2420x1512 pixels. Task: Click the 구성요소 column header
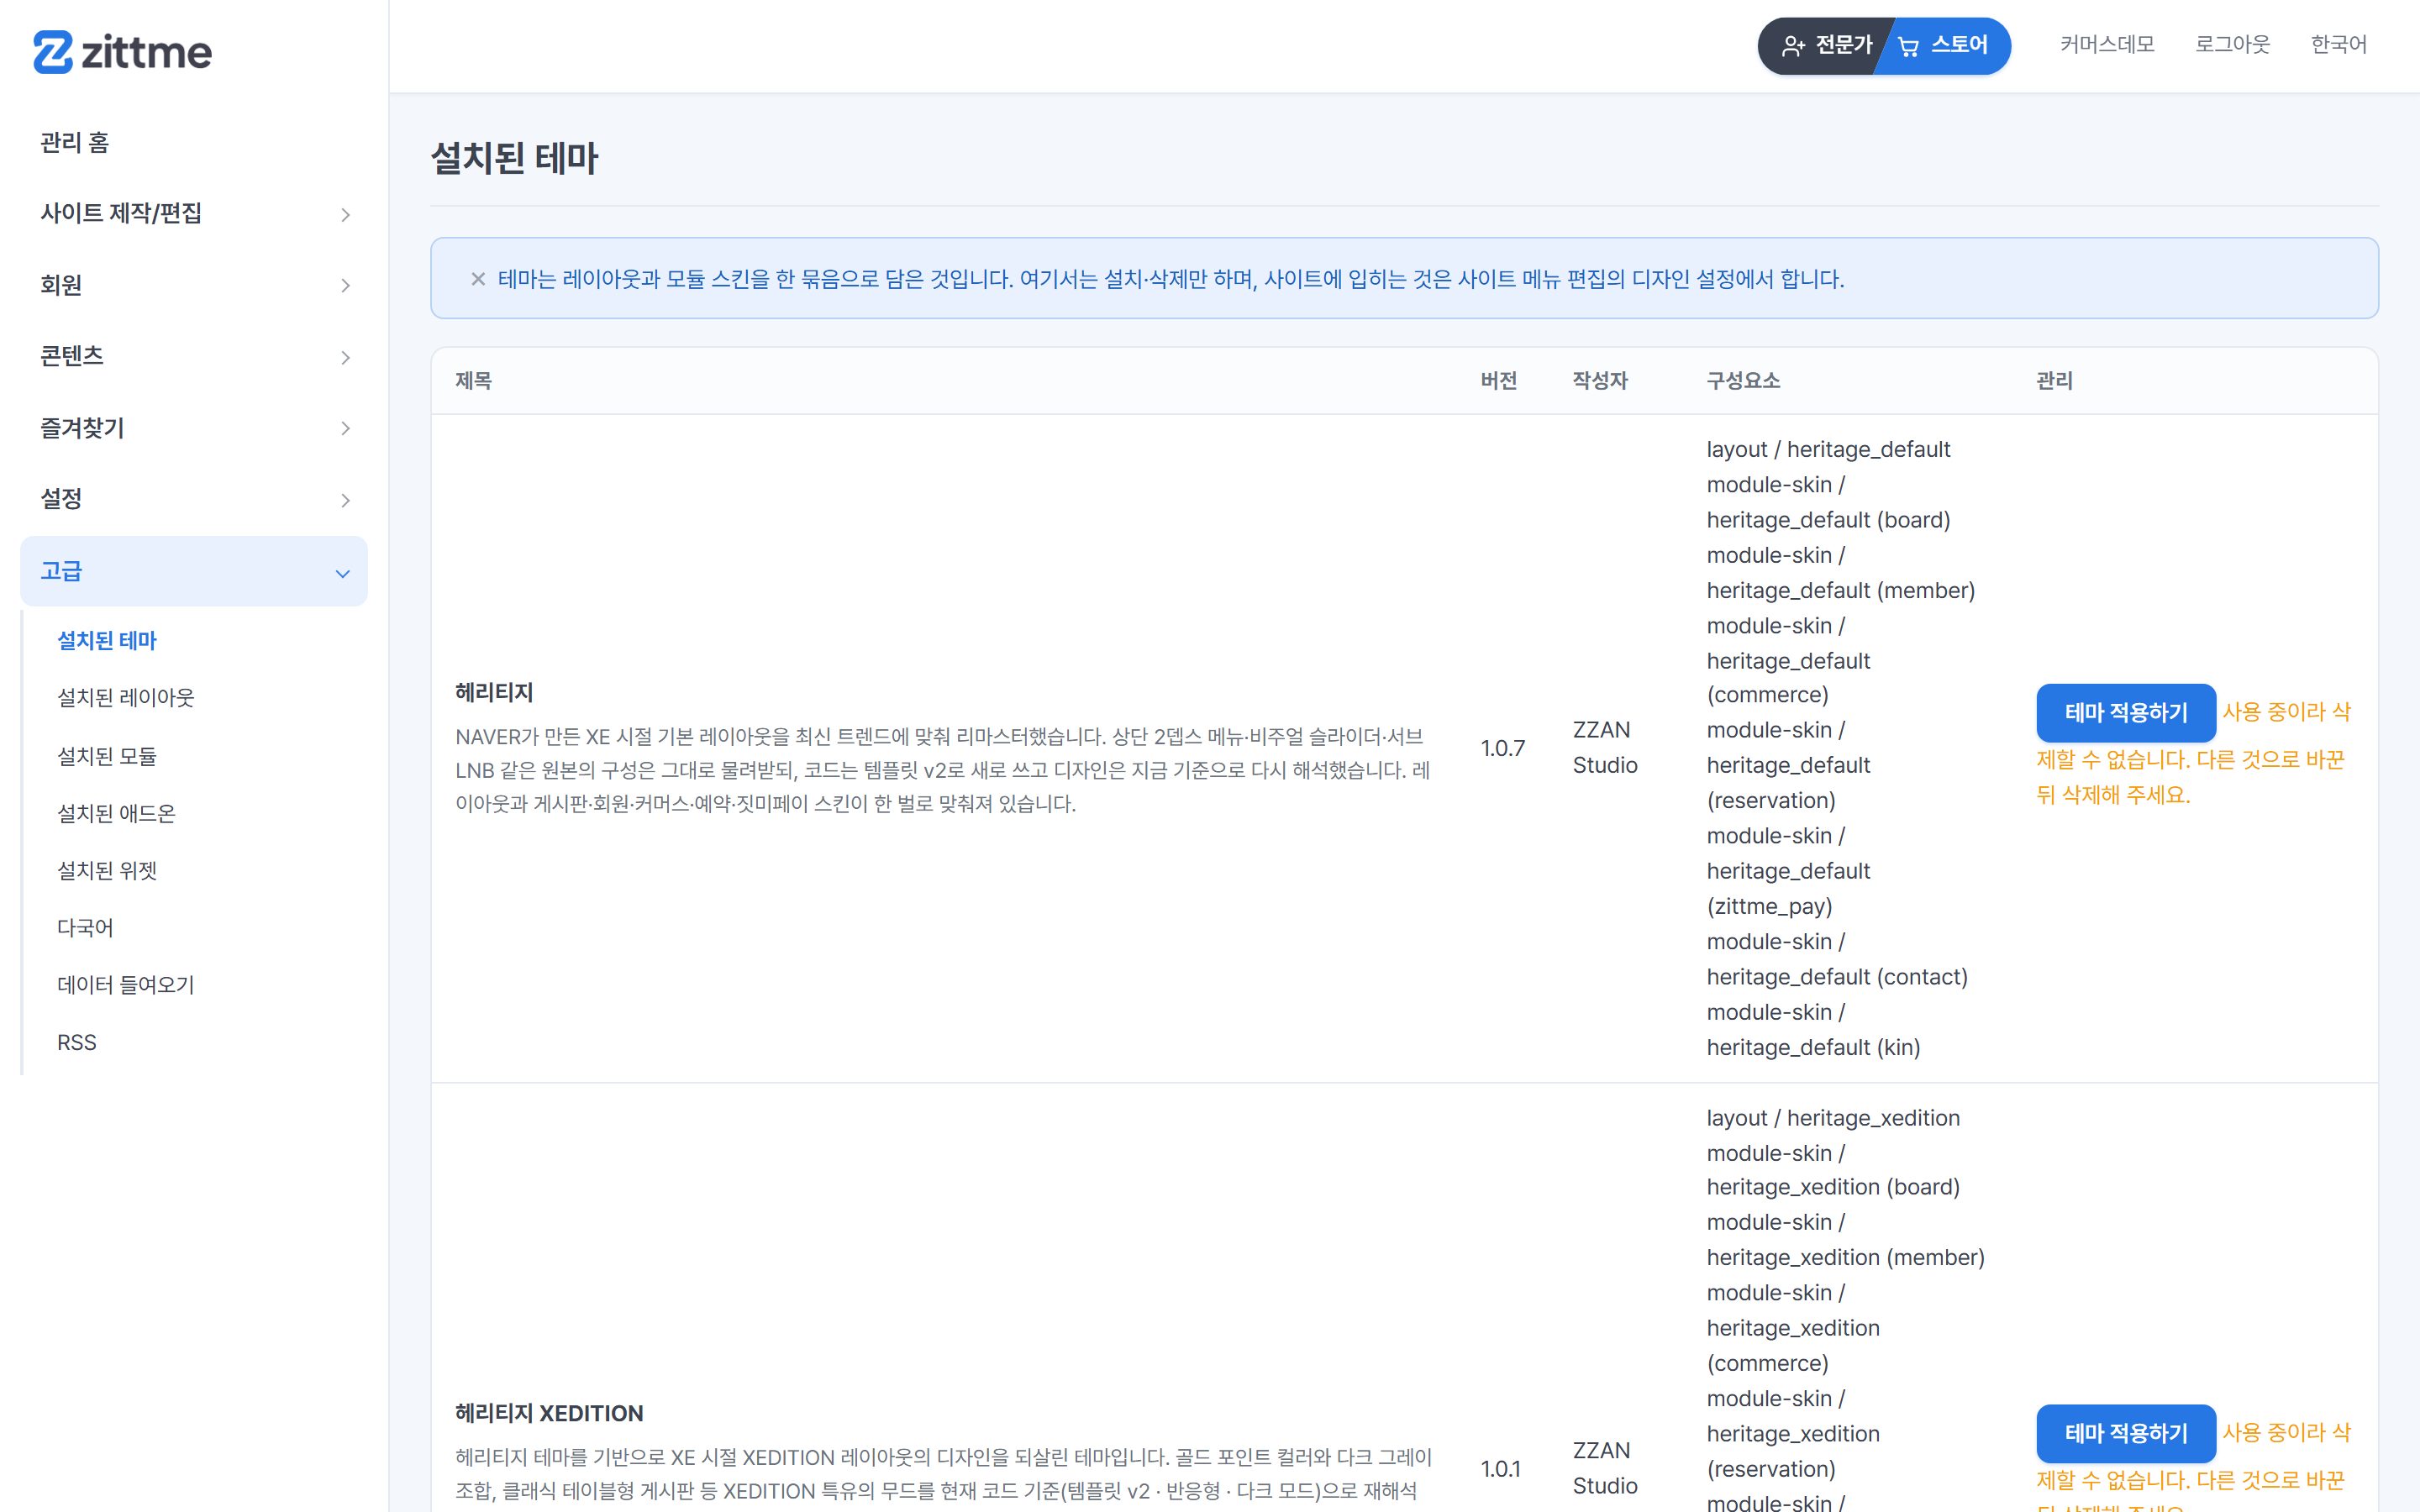[1743, 381]
